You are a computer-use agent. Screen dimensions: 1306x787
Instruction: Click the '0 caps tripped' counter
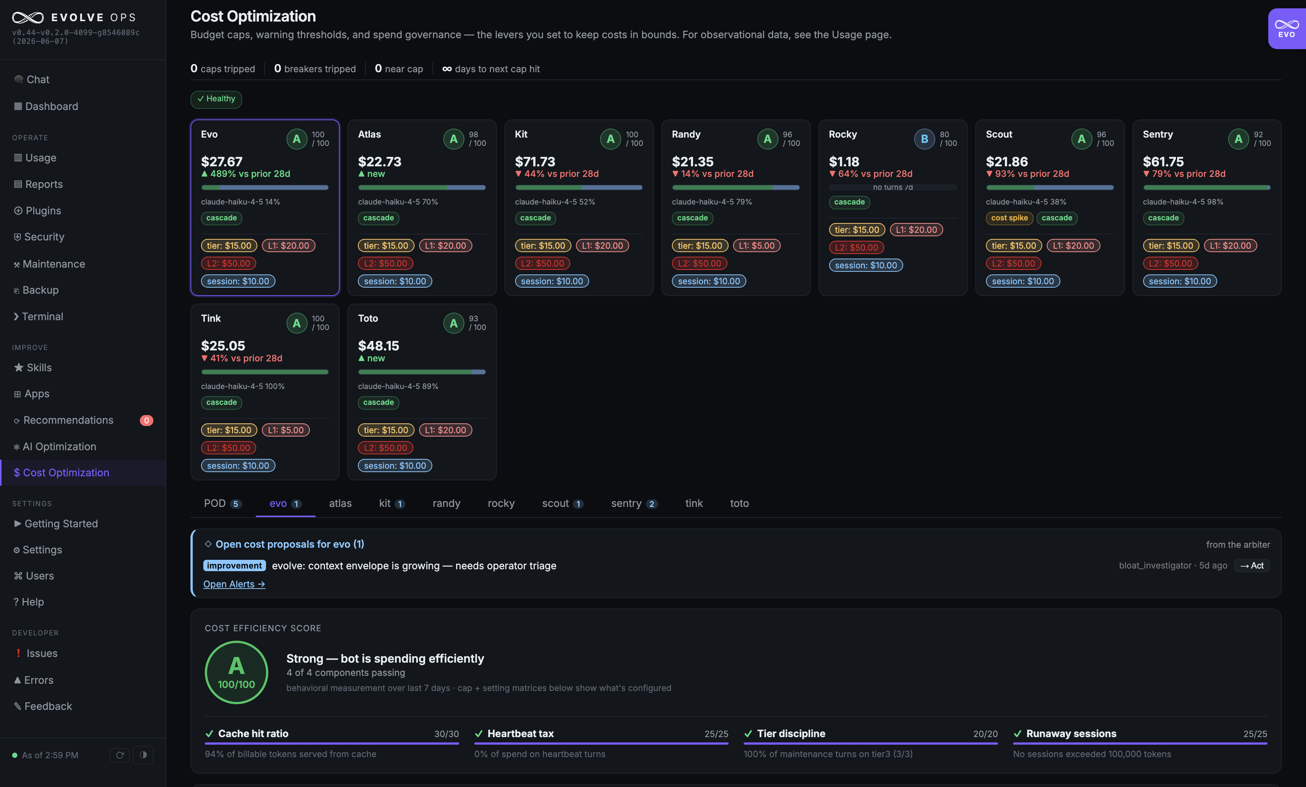click(223, 68)
